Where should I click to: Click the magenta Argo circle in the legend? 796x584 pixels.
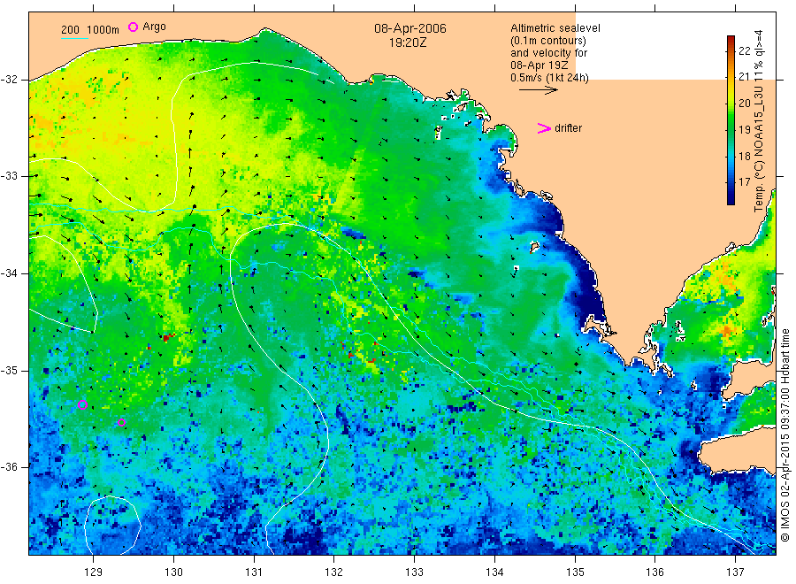(133, 27)
